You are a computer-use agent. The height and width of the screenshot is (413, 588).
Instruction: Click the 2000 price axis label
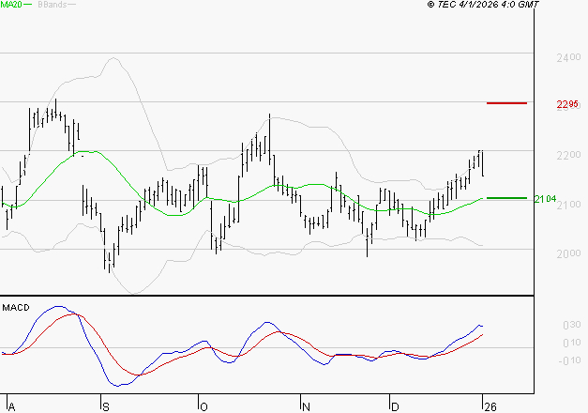(568, 253)
